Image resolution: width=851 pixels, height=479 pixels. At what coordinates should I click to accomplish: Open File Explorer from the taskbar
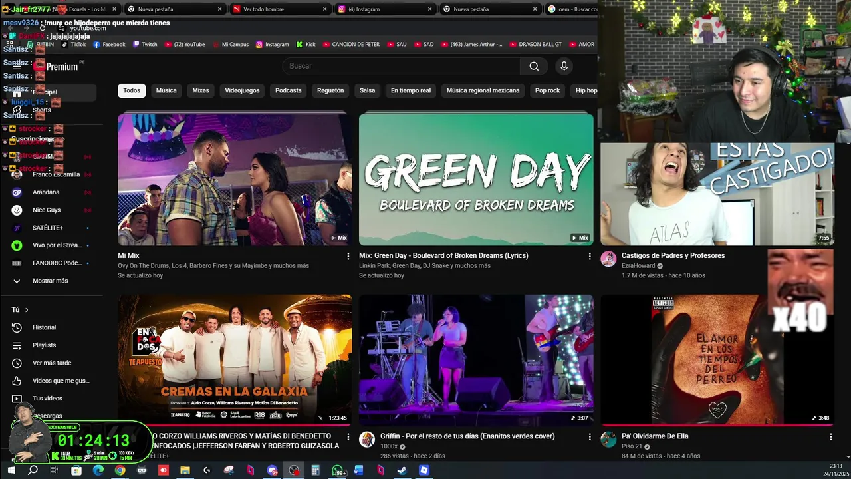point(185,470)
